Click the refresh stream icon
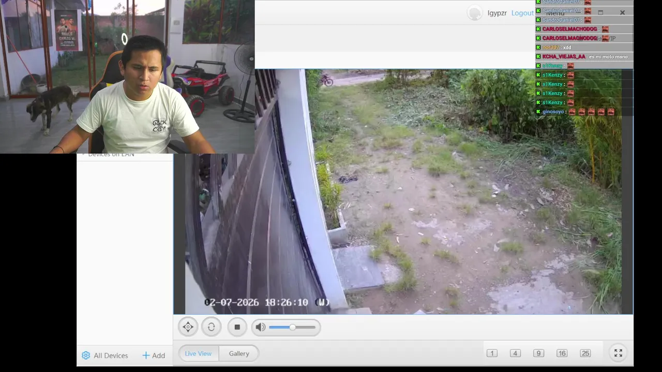Image resolution: width=662 pixels, height=372 pixels. [212, 327]
